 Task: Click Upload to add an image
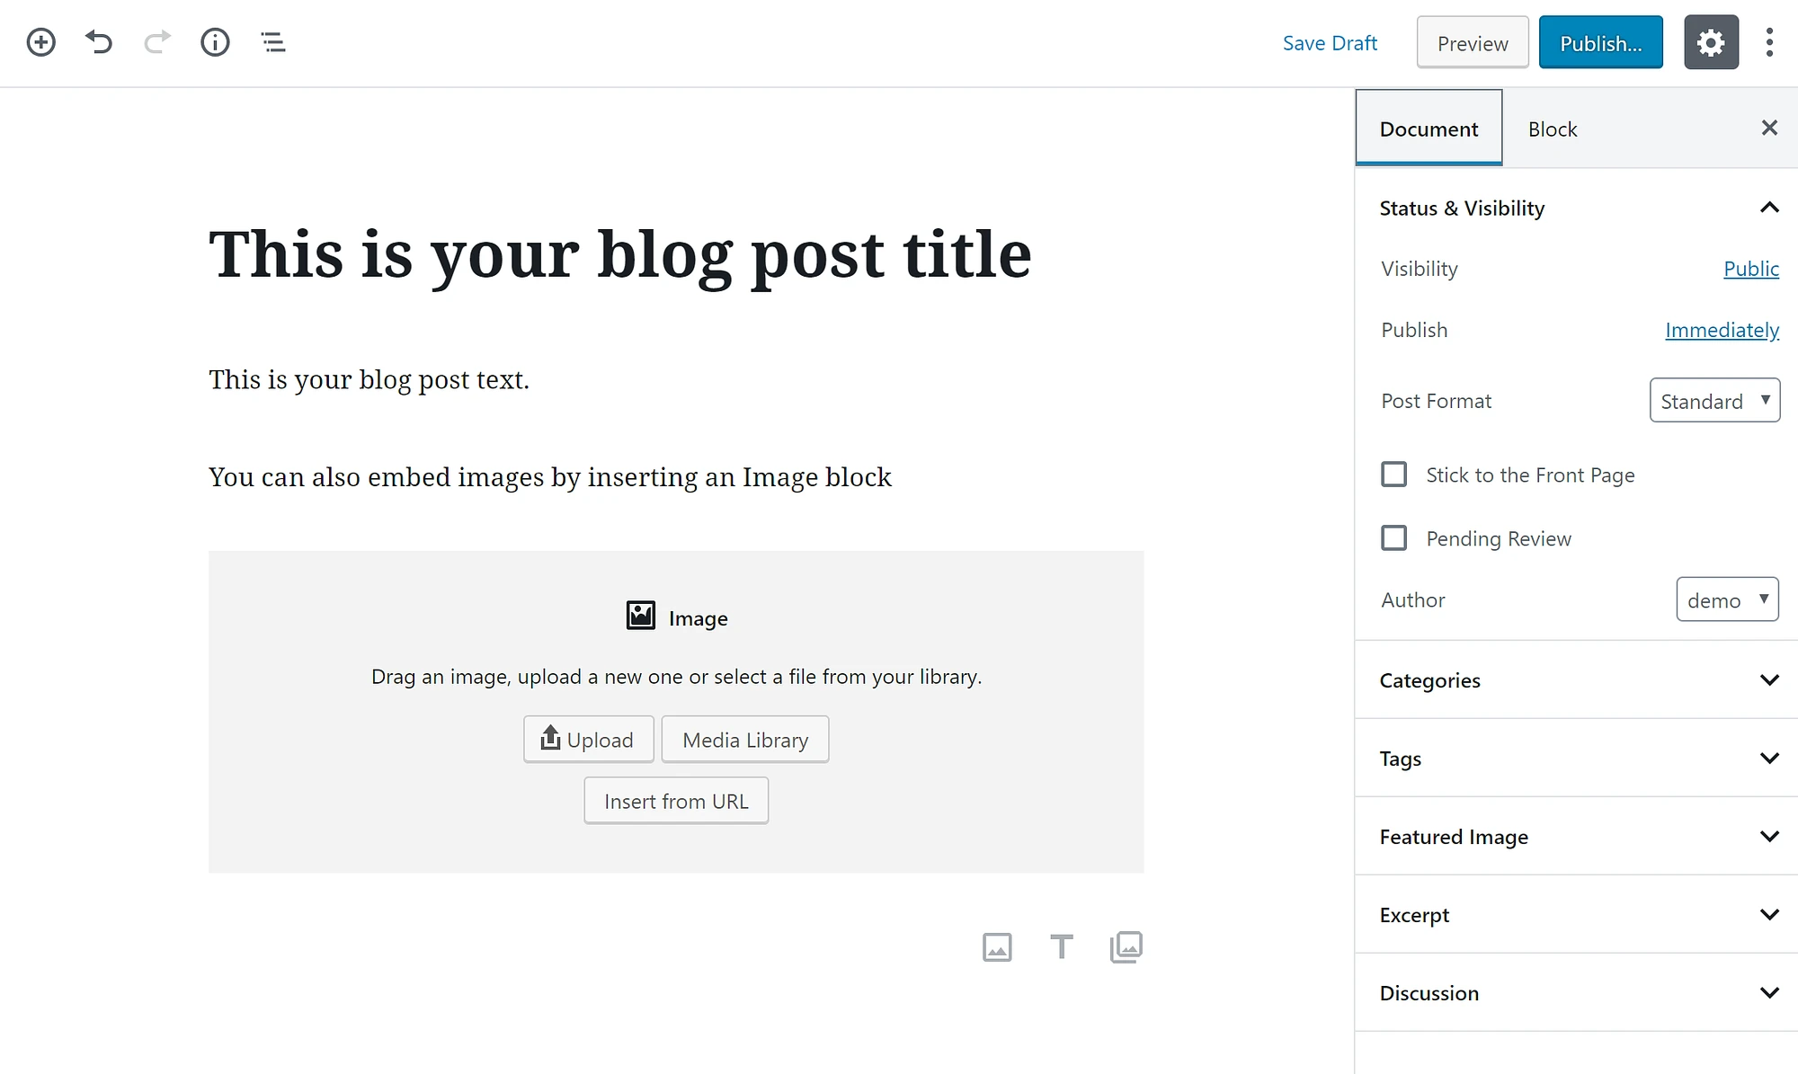point(587,738)
